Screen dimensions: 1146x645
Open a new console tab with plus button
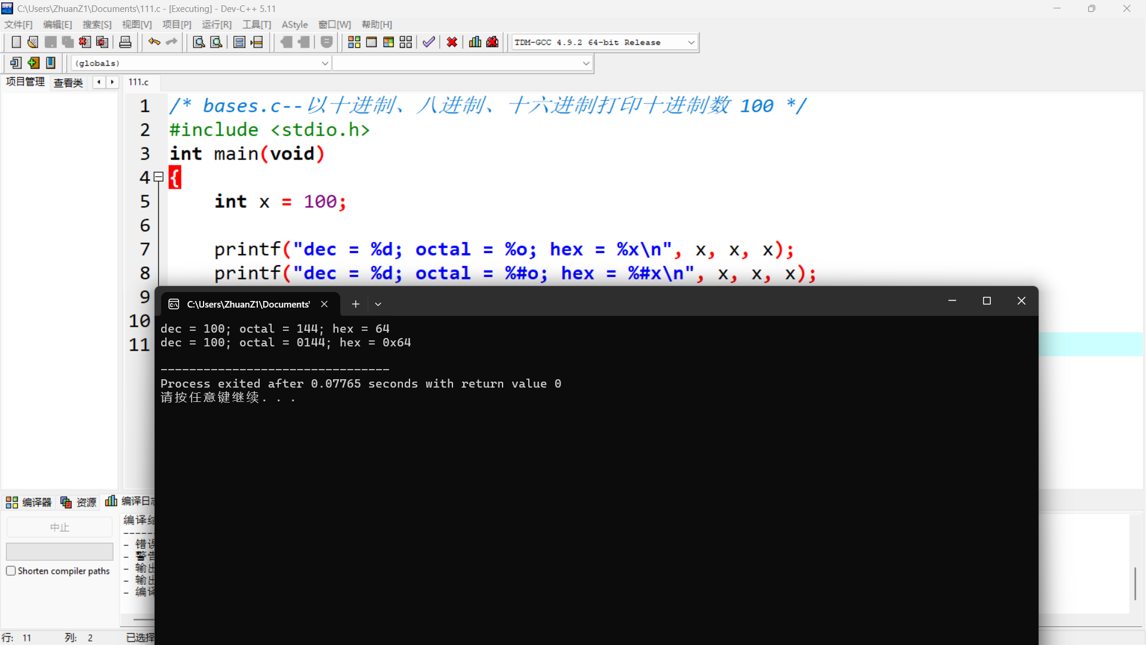(356, 304)
